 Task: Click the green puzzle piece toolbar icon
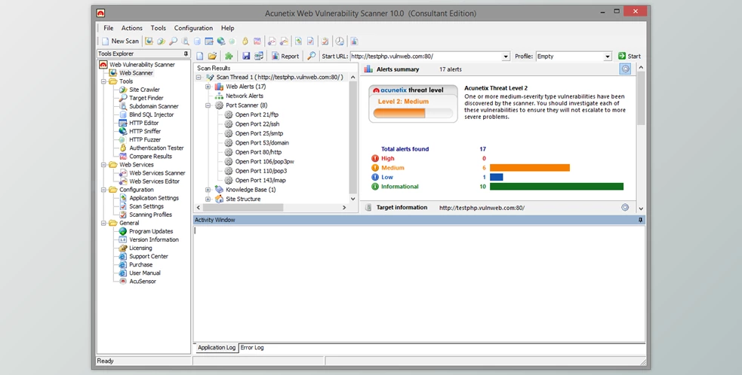(x=229, y=56)
